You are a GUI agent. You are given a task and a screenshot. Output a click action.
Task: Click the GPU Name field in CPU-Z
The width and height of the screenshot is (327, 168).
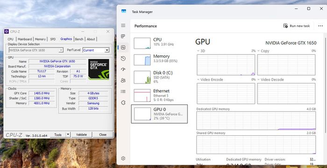(57, 61)
